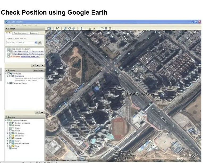Expand the Borders and Labels layer

pyautogui.click(x=7, y=123)
